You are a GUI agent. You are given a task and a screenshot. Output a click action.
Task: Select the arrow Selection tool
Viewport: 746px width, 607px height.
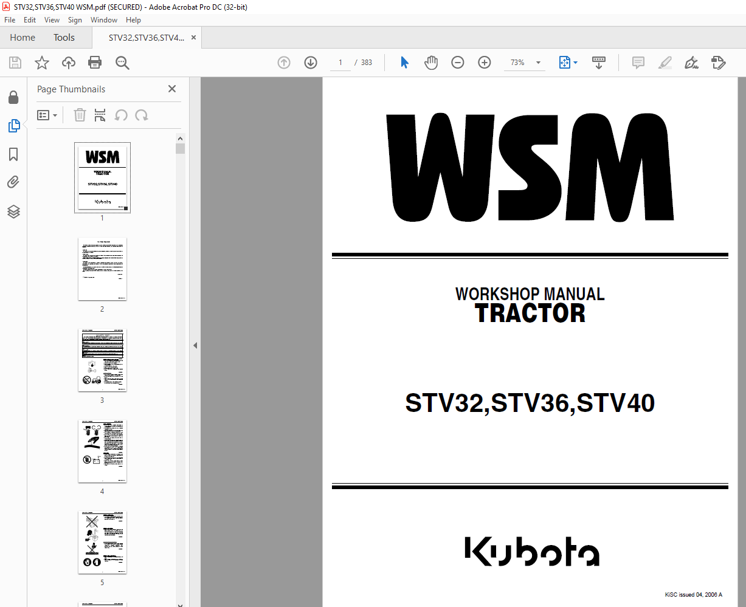[x=404, y=63]
